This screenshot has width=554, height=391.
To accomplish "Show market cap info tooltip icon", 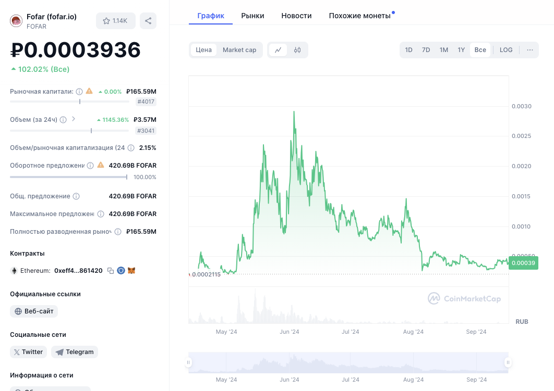I will [79, 92].
